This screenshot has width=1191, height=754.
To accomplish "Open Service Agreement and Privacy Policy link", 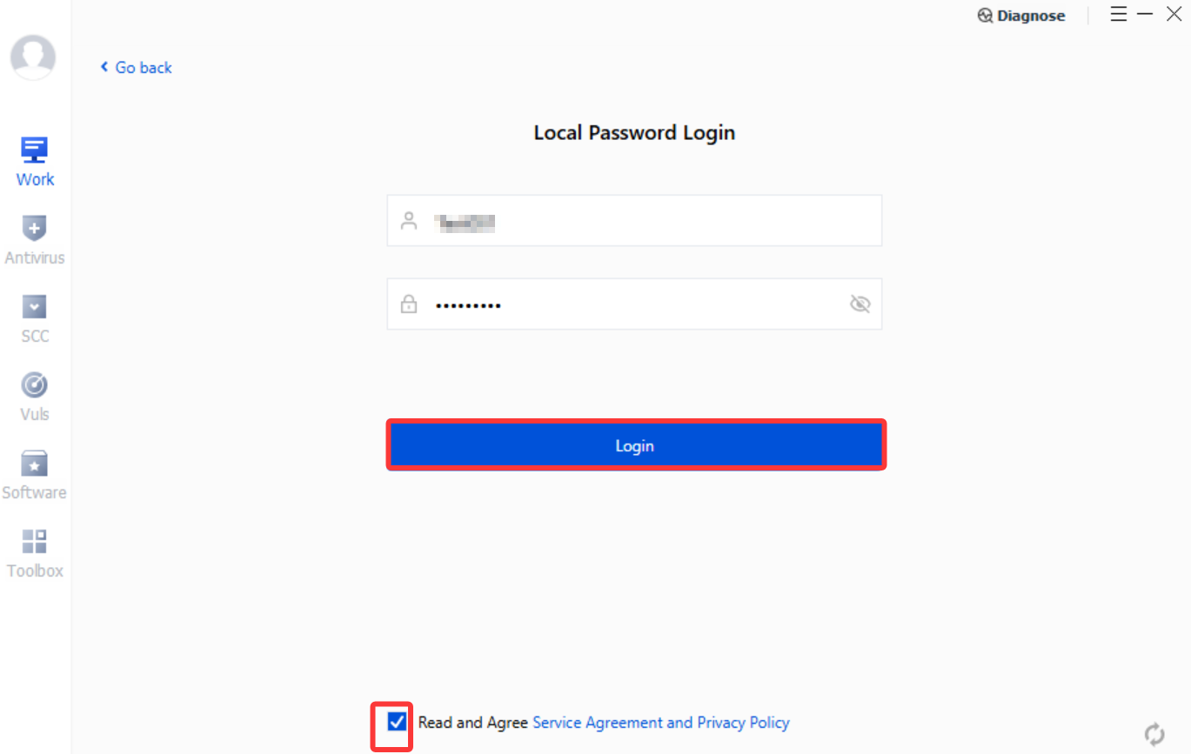I will pos(661,723).
